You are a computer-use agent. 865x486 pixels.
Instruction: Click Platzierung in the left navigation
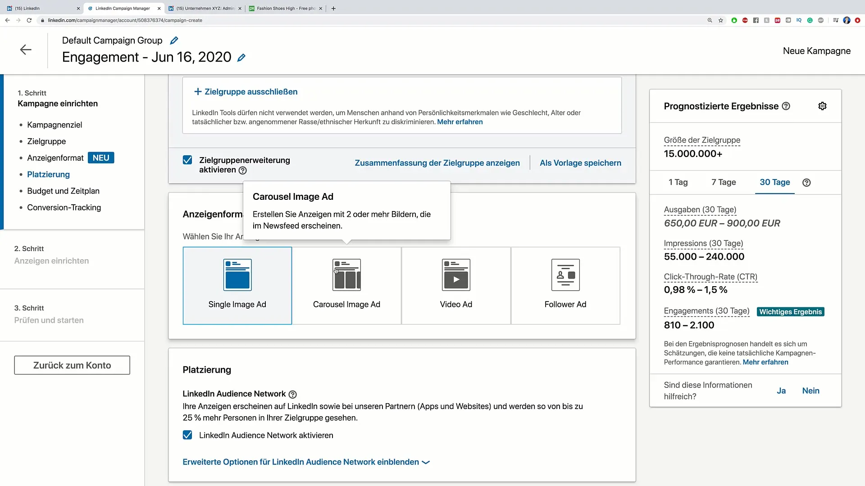tap(48, 174)
